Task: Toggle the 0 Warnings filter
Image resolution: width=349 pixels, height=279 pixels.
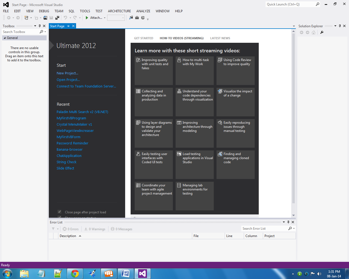Action: [x=95, y=229]
